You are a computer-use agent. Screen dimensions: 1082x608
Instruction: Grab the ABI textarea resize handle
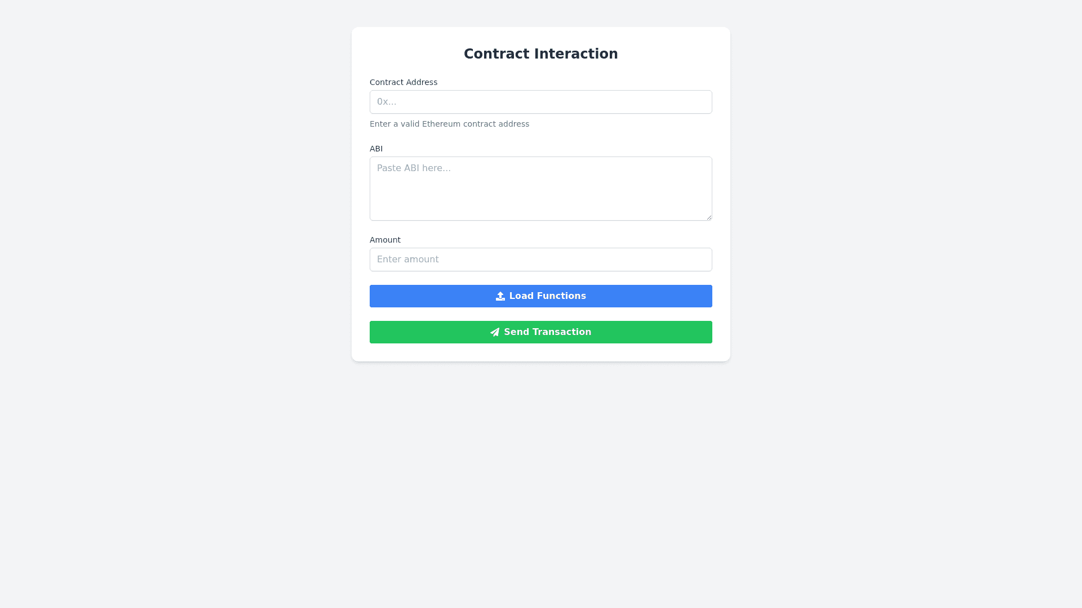[708, 217]
